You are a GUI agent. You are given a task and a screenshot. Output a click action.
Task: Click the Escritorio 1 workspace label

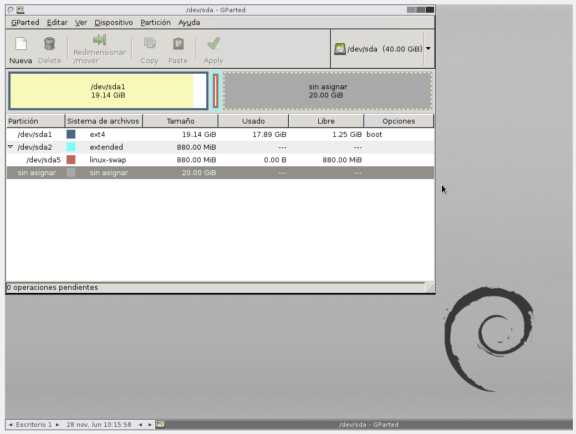tap(34, 425)
